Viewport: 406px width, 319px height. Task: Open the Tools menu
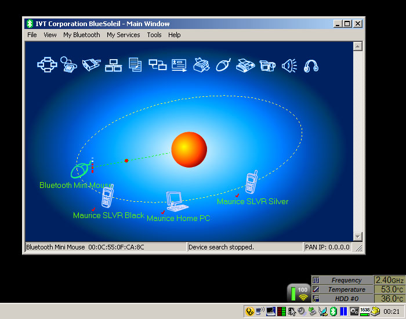pyautogui.click(x=154, y=35)
